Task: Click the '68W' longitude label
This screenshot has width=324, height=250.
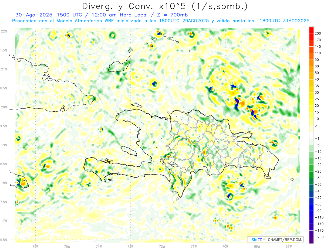Action: click(289, 246)
